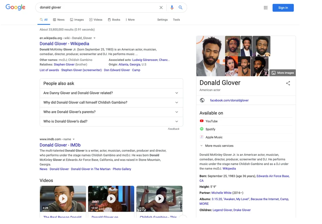The width and height of the screenshot is (322, 224).
Task: Start voice search with the microphone
Action: click(172, 8)
